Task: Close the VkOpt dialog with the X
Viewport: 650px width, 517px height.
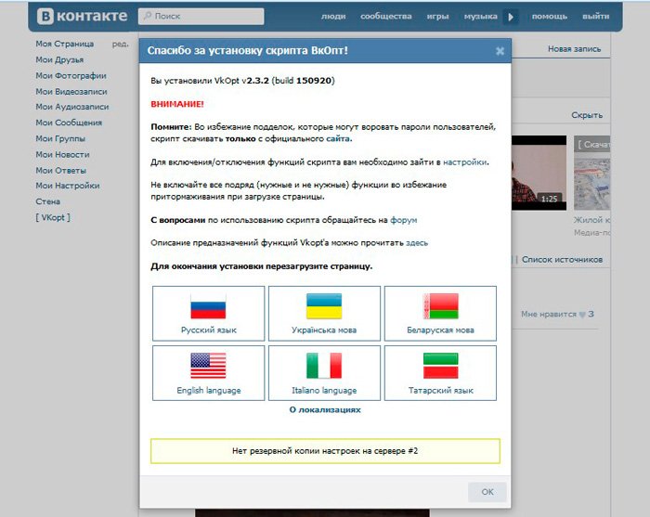Action: point(500,50)
